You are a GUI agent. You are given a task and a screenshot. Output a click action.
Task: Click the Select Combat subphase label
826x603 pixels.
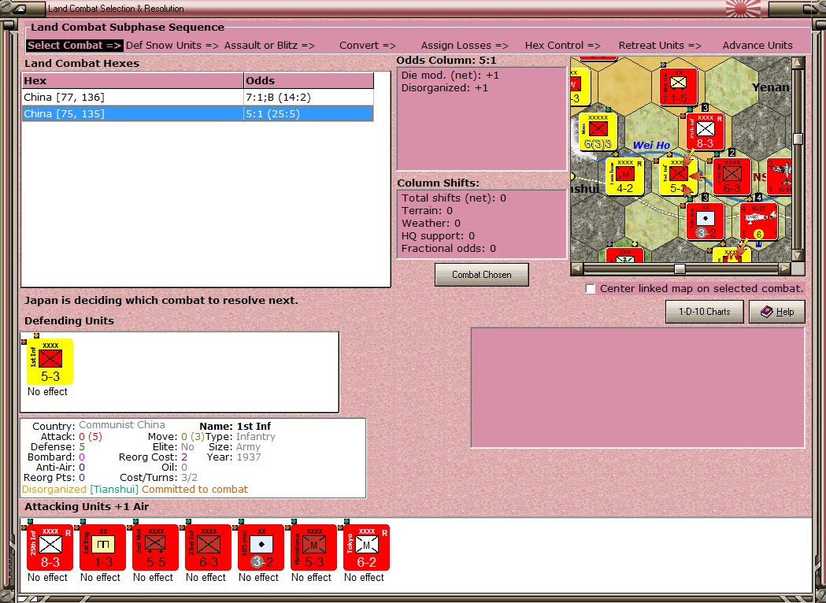pyautogui.click(x=75, y=46)
